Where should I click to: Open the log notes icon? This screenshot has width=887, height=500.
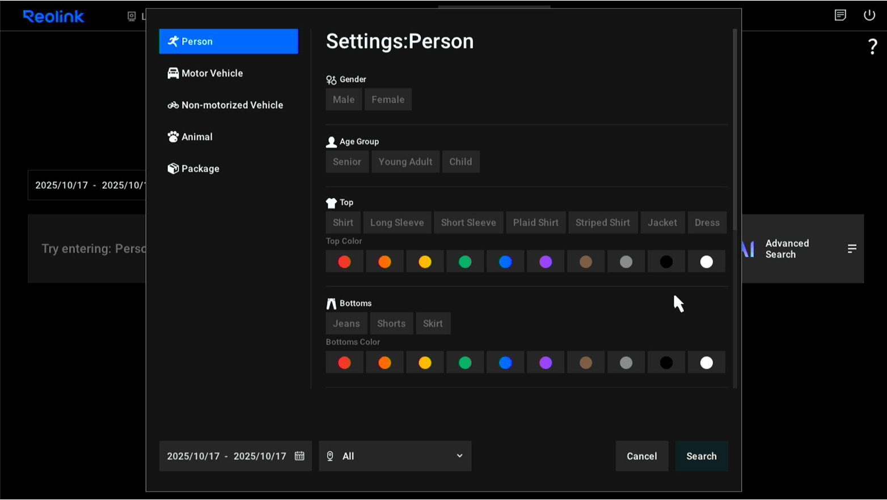[840, 15]
